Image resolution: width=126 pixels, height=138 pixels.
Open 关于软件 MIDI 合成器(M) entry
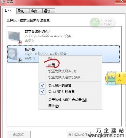click(68, 100)
